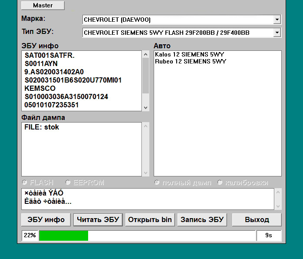Select line S010003036A3150070124

[x=66, y=97]
